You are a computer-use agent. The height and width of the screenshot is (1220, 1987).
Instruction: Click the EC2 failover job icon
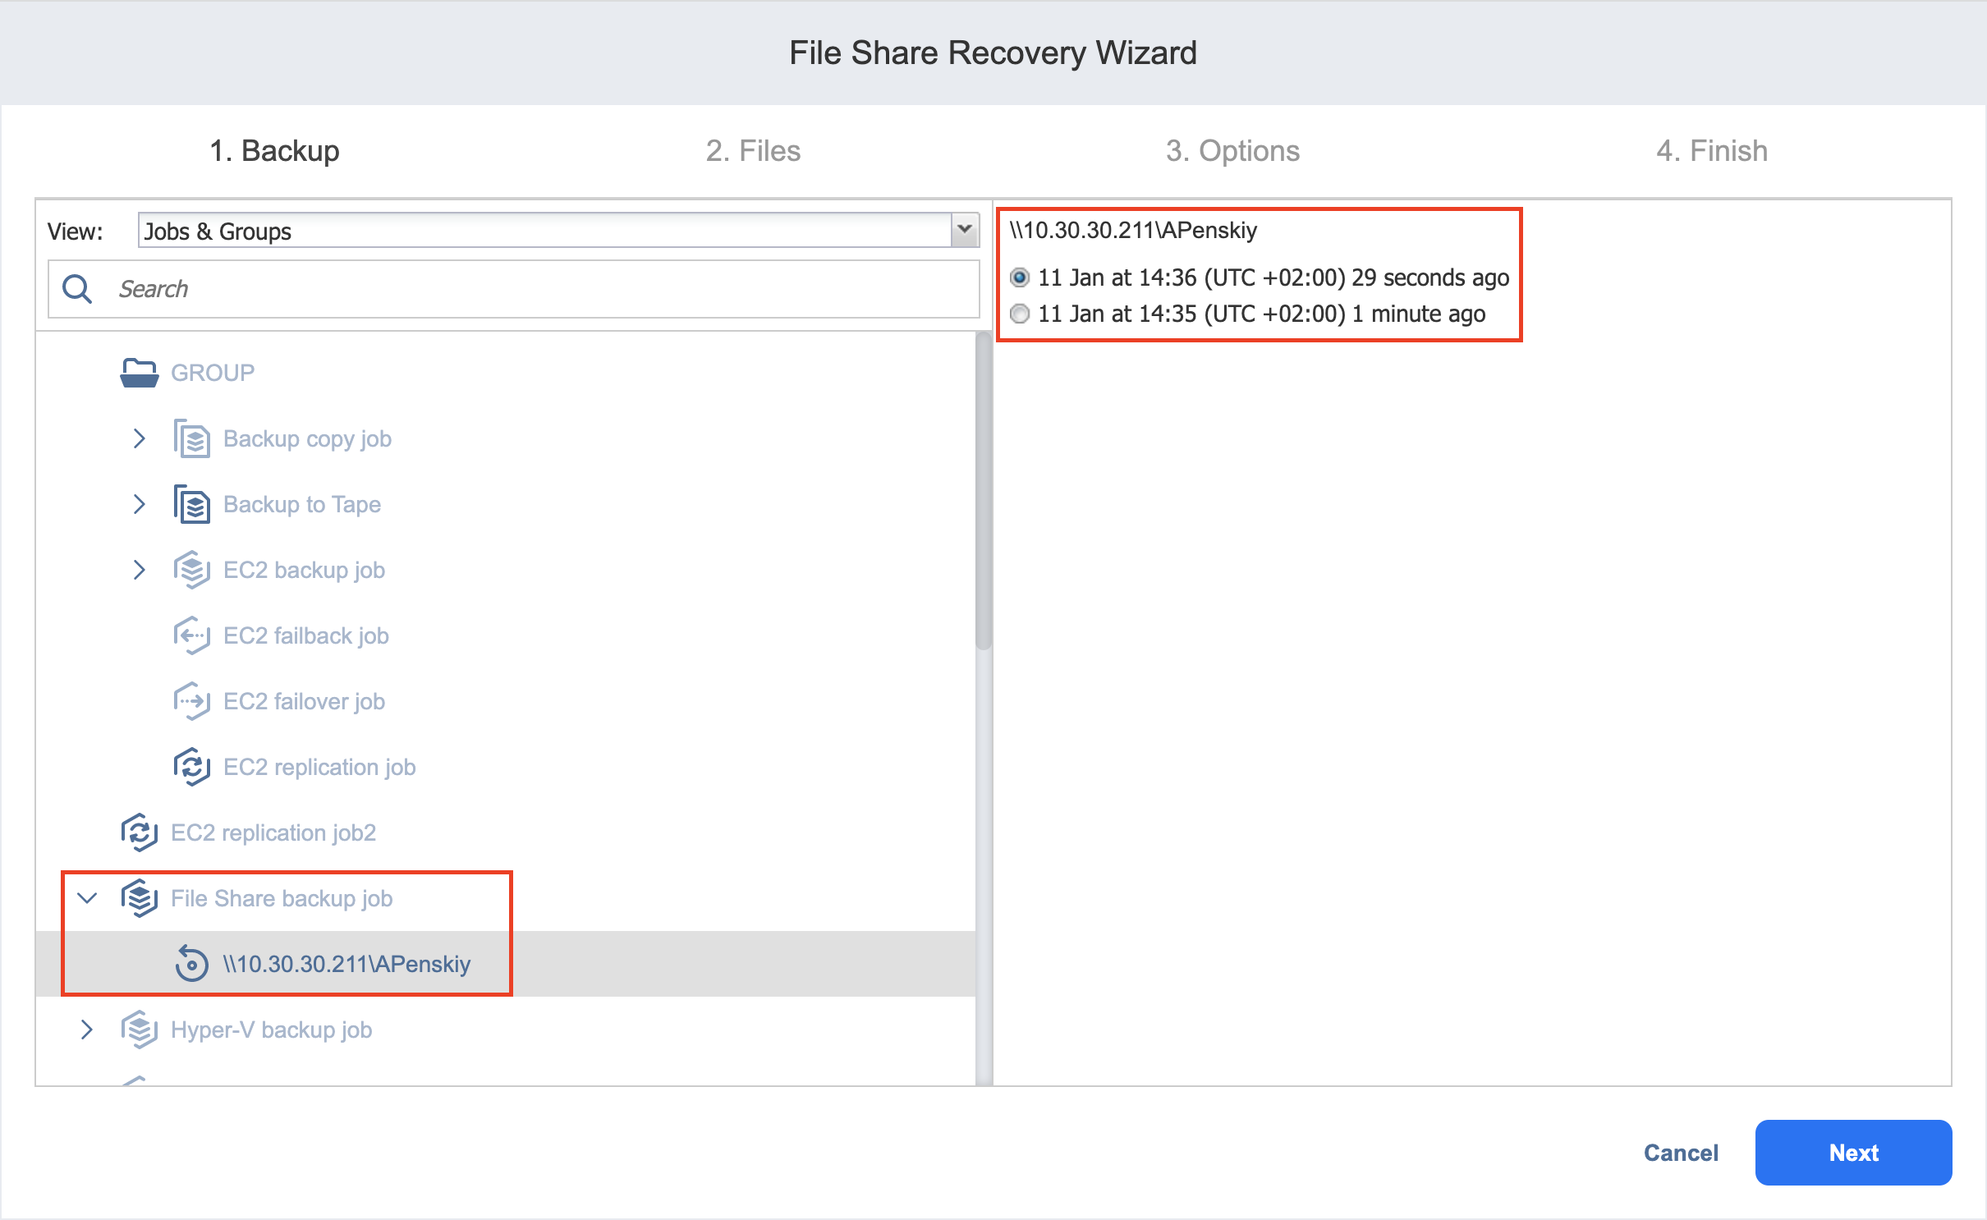[x=191, y=701]
